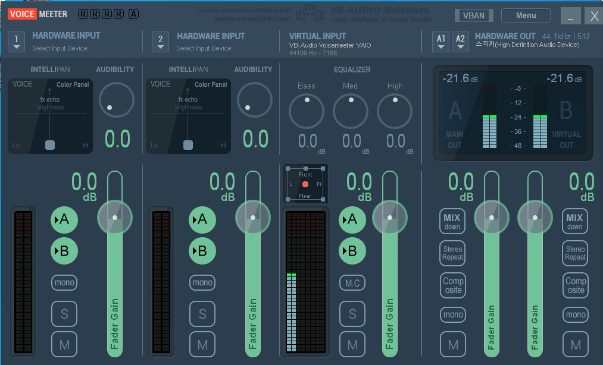Mute Hardware Input 2 with M button
The height and width of the screenshot is (365, 603).
(202, 344)
